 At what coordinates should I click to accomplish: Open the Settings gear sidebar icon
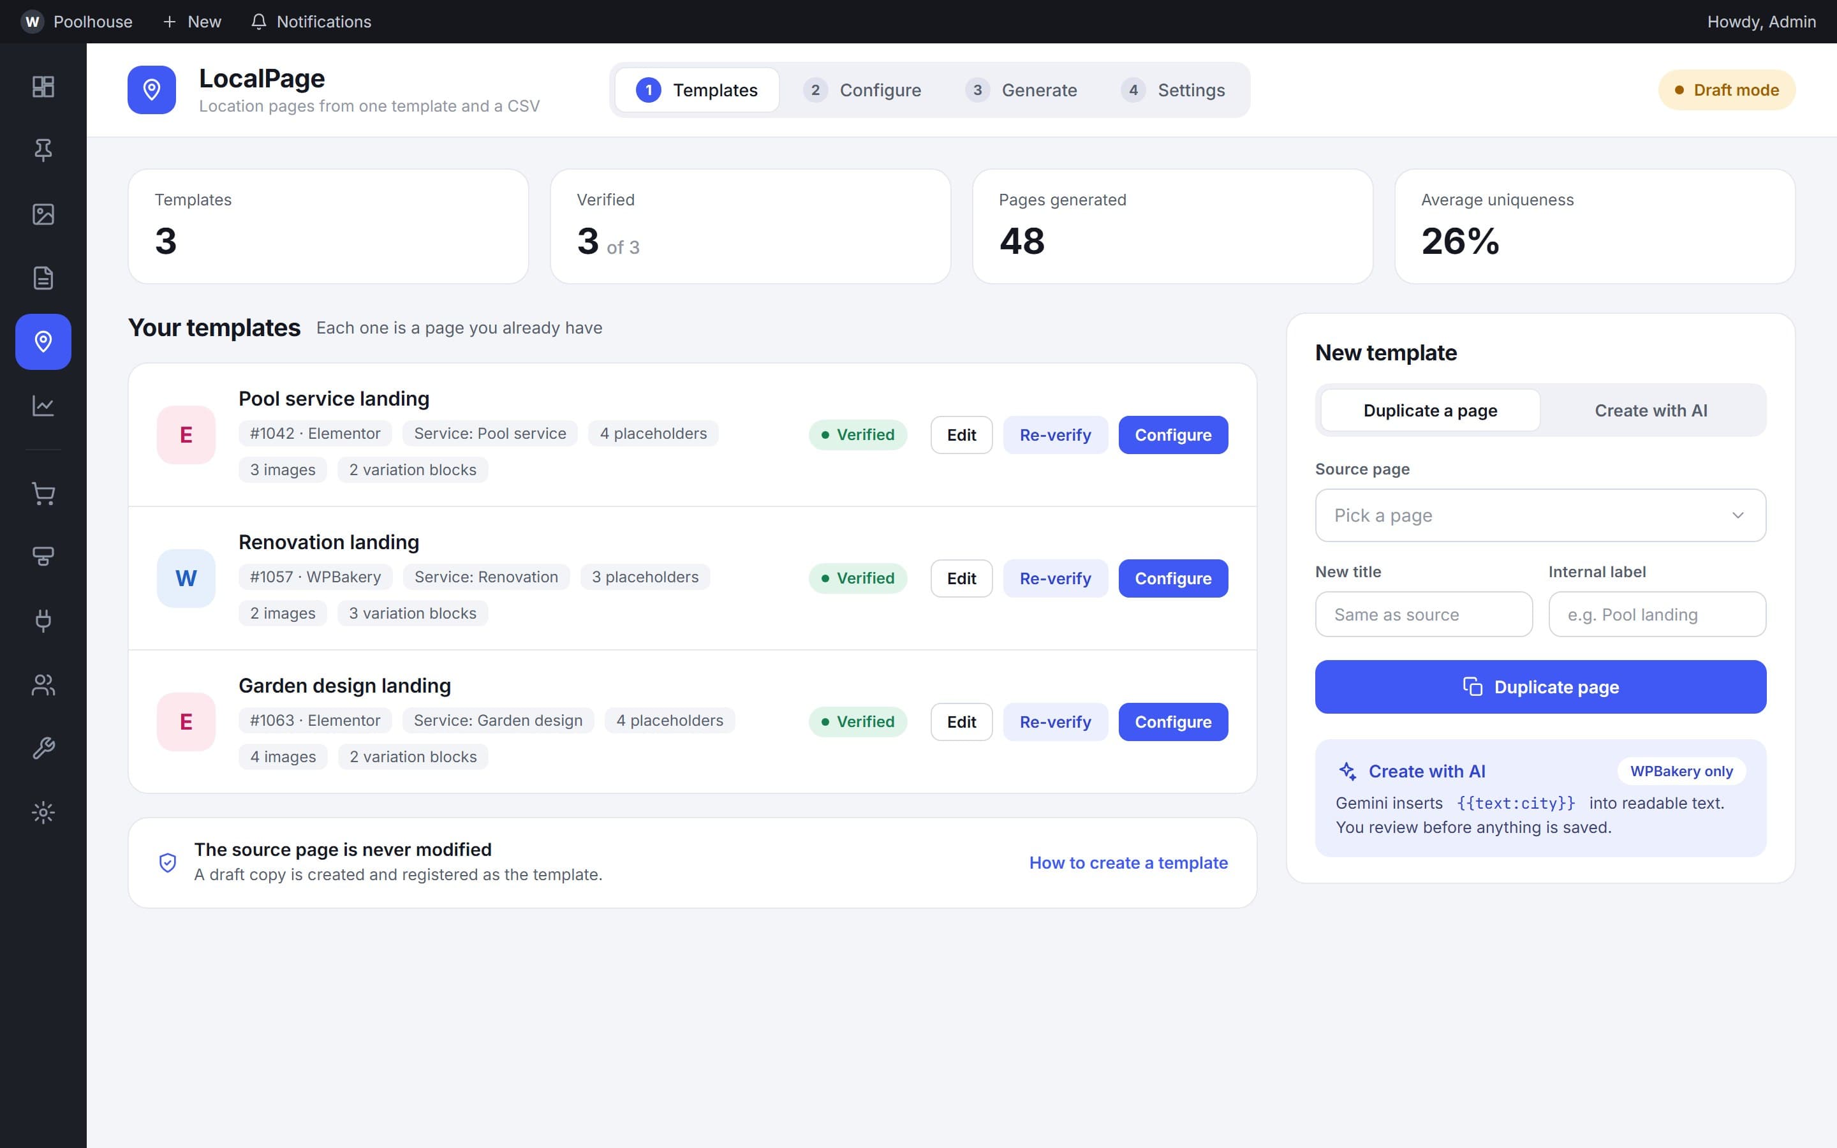coord(43,813)
